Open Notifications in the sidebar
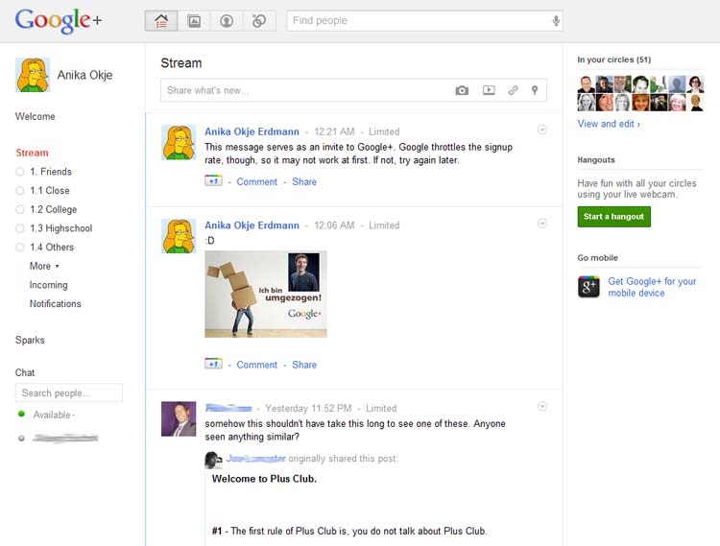720x546 pixels. 55,304
